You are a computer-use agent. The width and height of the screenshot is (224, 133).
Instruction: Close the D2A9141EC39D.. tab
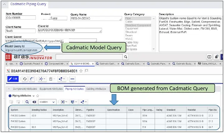(x=93, y=64)
